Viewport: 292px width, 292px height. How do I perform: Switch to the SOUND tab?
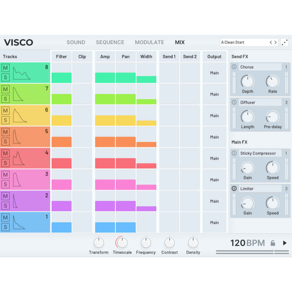click(76, 42)
